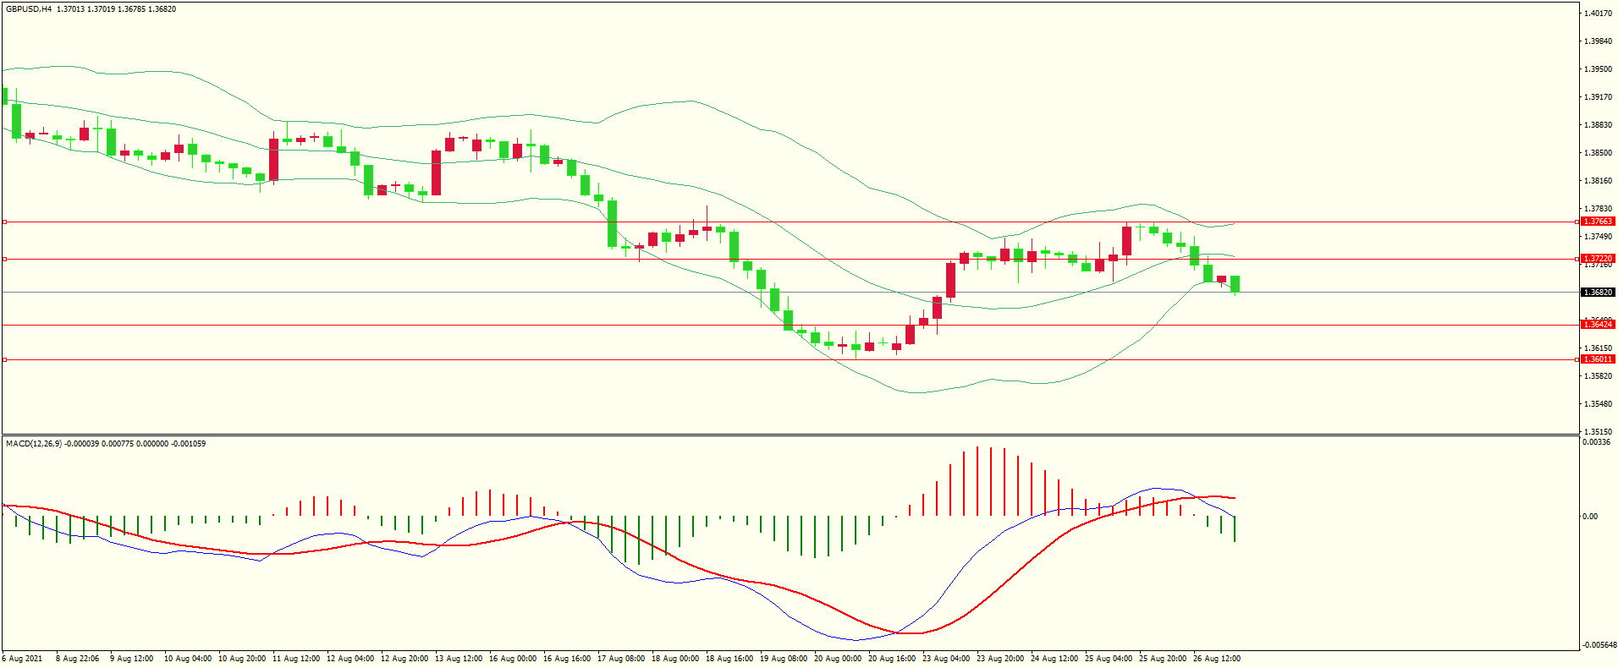
Task: Click the 1.35480 price scale value
Action: [x=1598, y=404]
